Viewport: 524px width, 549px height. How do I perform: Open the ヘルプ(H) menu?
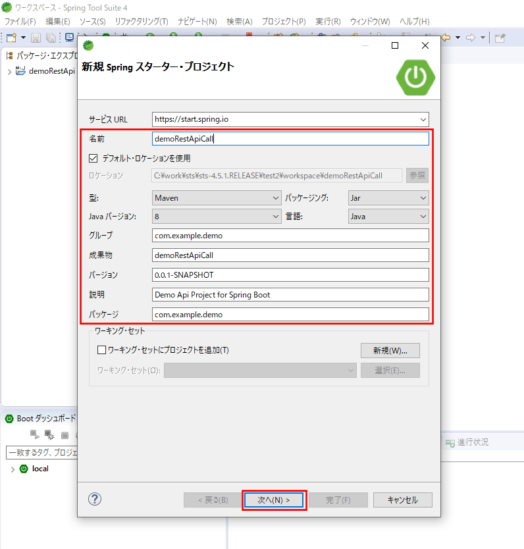415,22
